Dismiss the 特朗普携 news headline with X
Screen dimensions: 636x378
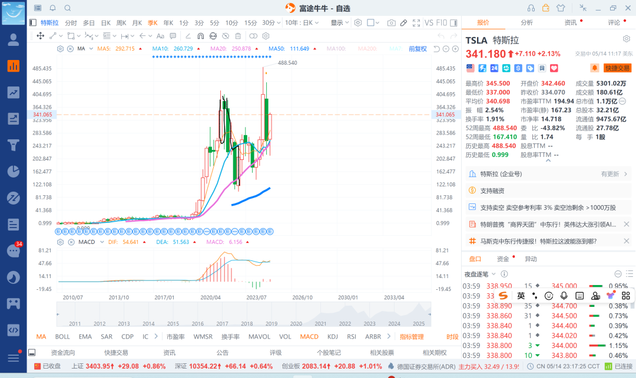(626, 224)
